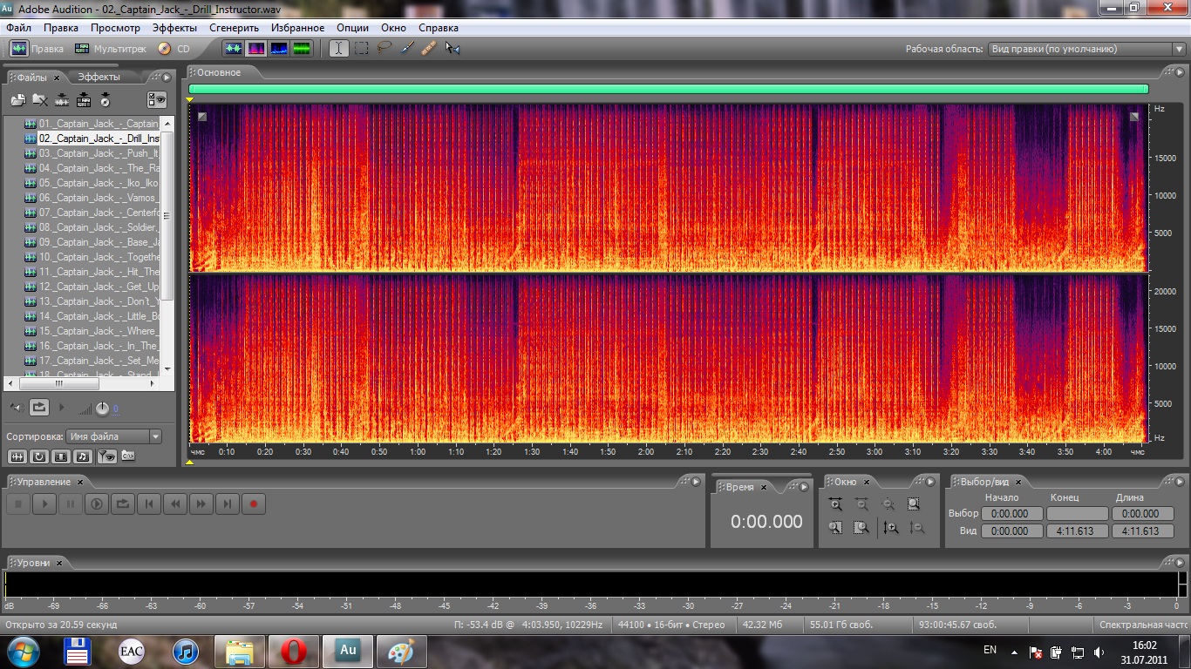
Task: Show hidden system tray icons arrow
Action: click(1014, 652)
